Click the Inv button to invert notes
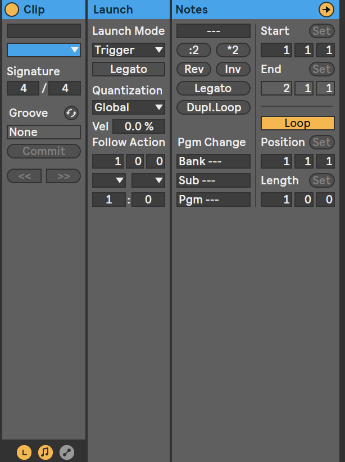 click(x=233, y=69)
